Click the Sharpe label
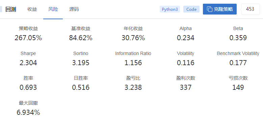Viewport: 263px width, 130px height. [x=28, y=53]
